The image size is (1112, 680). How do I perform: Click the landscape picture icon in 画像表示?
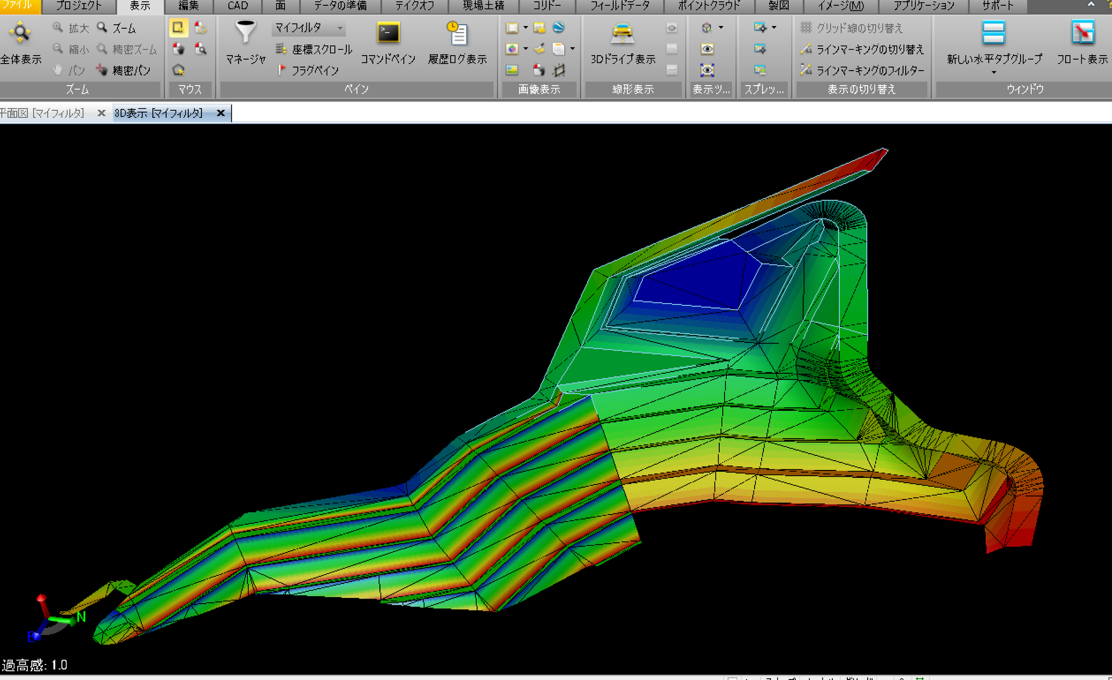click(x=512, y=70)
